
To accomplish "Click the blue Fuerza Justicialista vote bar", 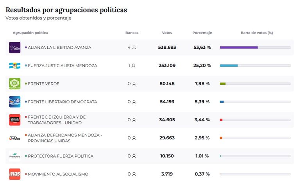I will tap(229, 66).
